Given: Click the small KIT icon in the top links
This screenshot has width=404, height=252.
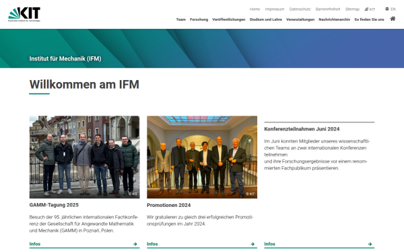Looking at the screenshot, I should (x=366, y=9).
